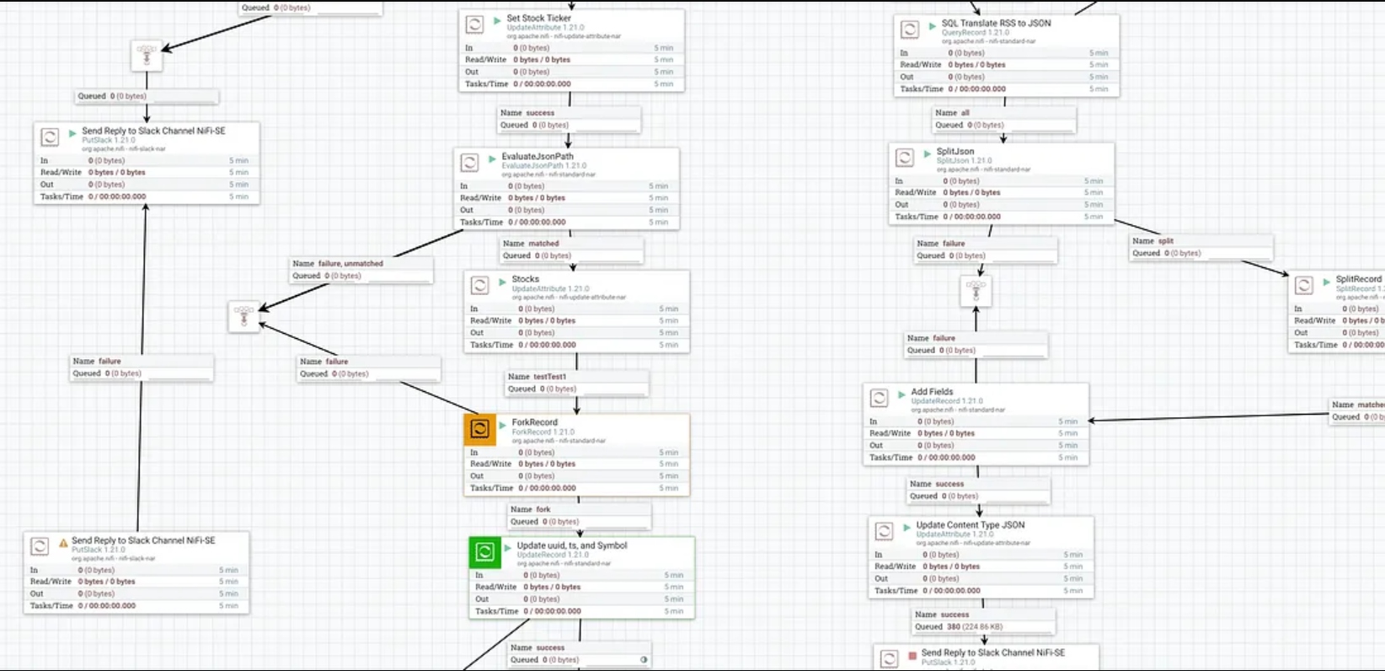This screenshot has height=671, width=1385.
Task: Click the In row of the Add Fields processor
Action: [976, 421]
